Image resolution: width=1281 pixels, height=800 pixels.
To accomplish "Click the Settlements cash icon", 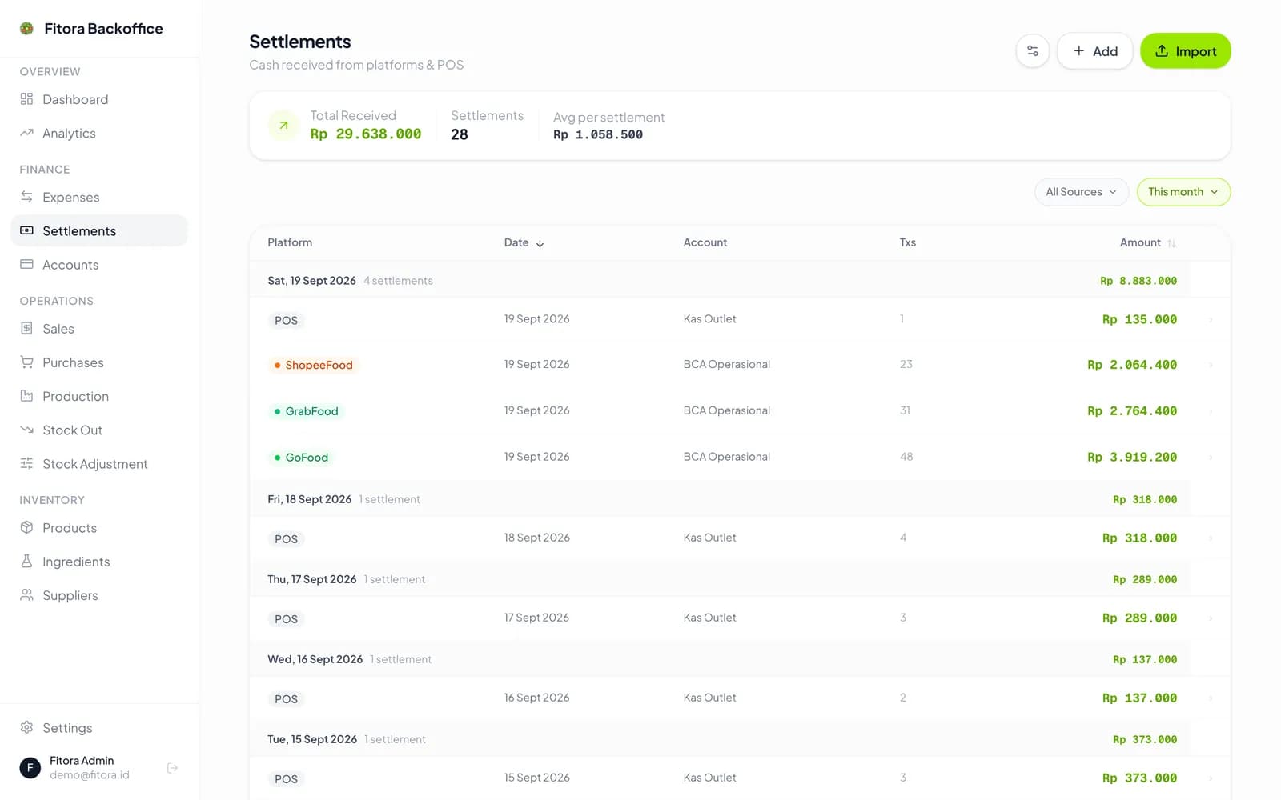I will point(26,230).
